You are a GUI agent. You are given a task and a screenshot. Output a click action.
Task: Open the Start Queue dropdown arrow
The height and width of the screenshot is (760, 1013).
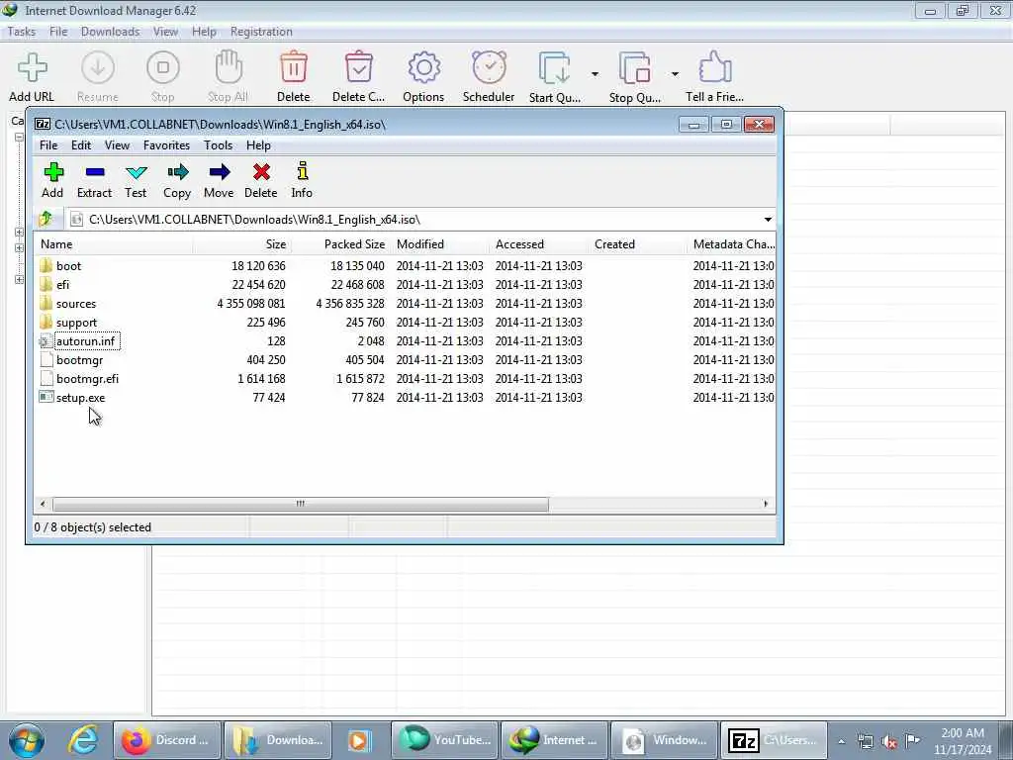pos(595,73)
